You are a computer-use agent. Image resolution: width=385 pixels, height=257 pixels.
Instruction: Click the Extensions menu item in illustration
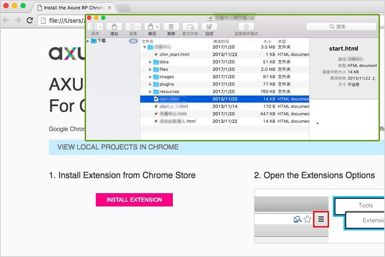point(374,220)
